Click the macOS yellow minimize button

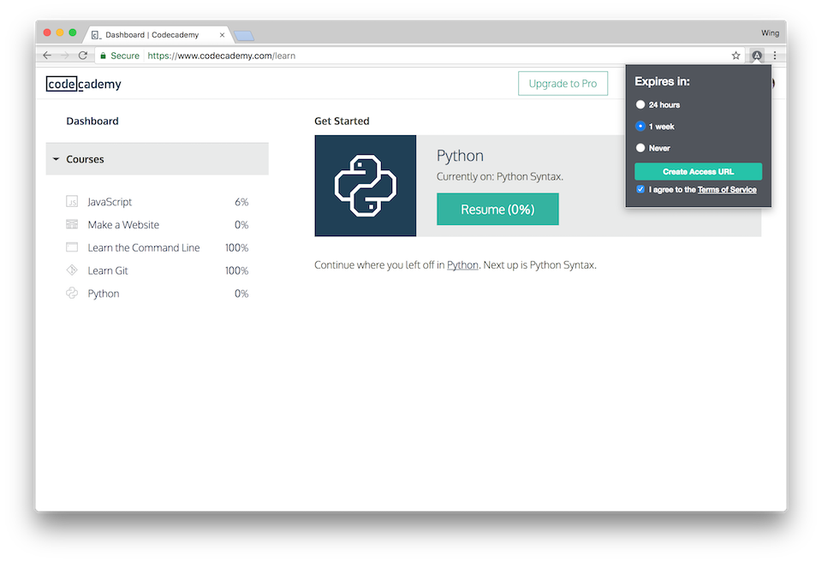coord(60,33)
